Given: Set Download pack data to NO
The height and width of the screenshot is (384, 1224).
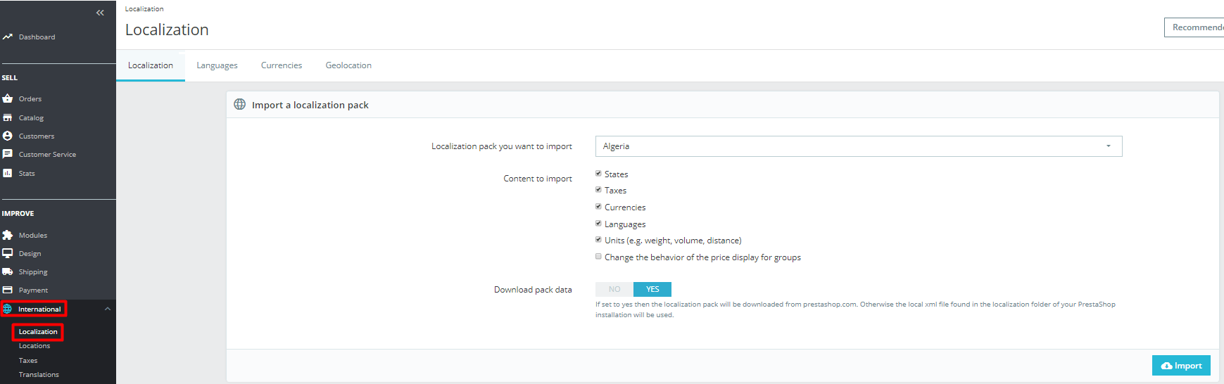Looking at the screenshot, I should coord(614,289).
